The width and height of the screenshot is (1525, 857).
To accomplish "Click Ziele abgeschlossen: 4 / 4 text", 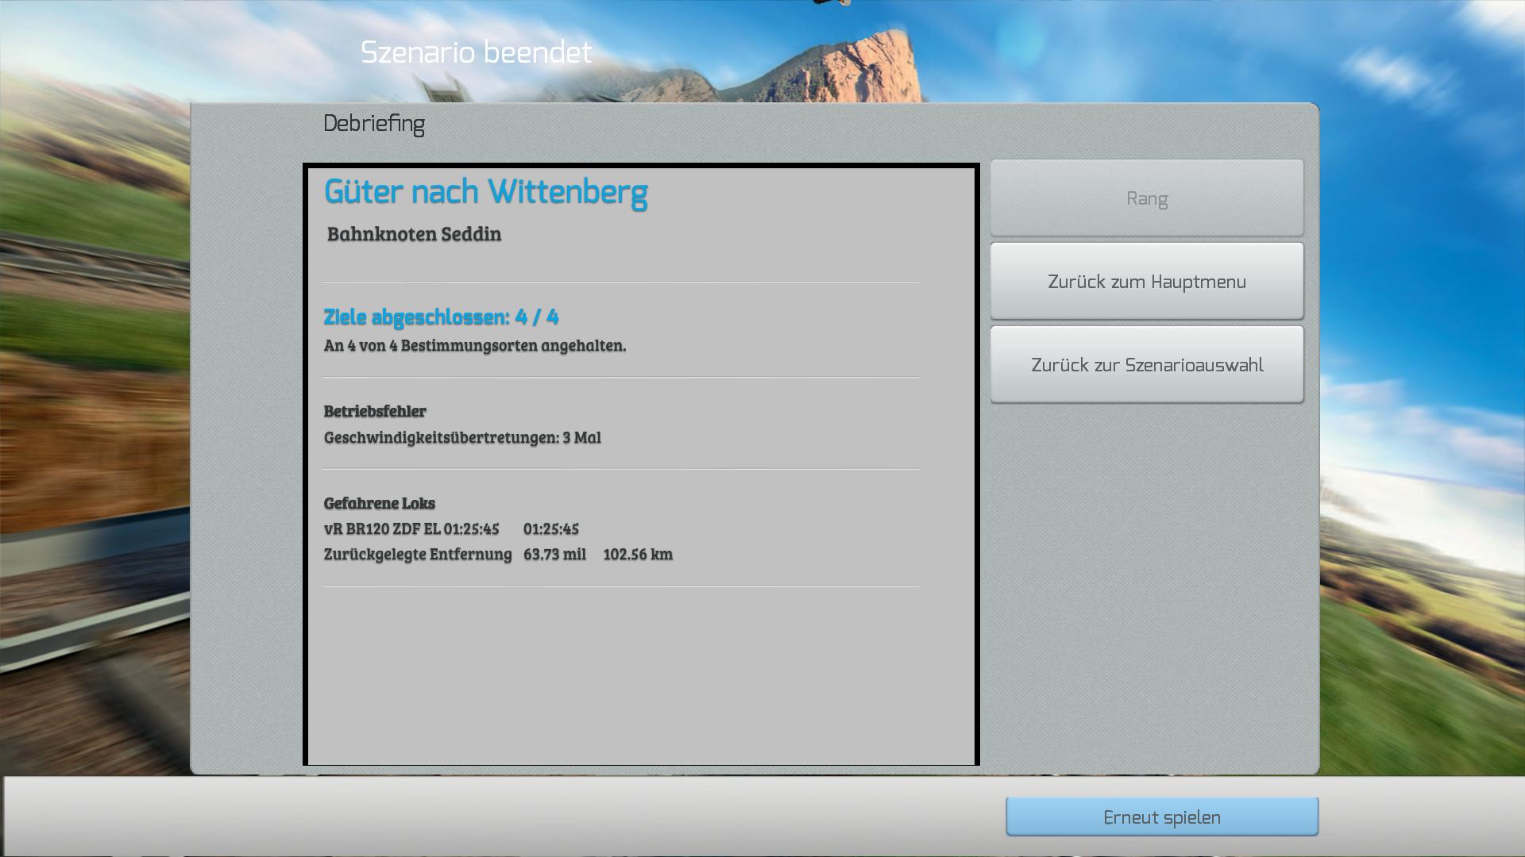I will (x=441, y=317).
